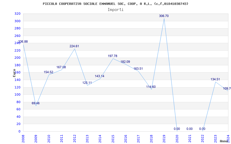Image resolution: width=231 pixels, height=144 pixels.
Task: Click the 220 y-axis tick label
Action: [x=17, y=50]
